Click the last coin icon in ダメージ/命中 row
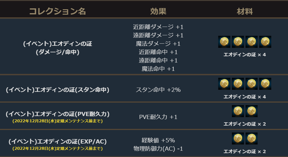 click(265, 42)
